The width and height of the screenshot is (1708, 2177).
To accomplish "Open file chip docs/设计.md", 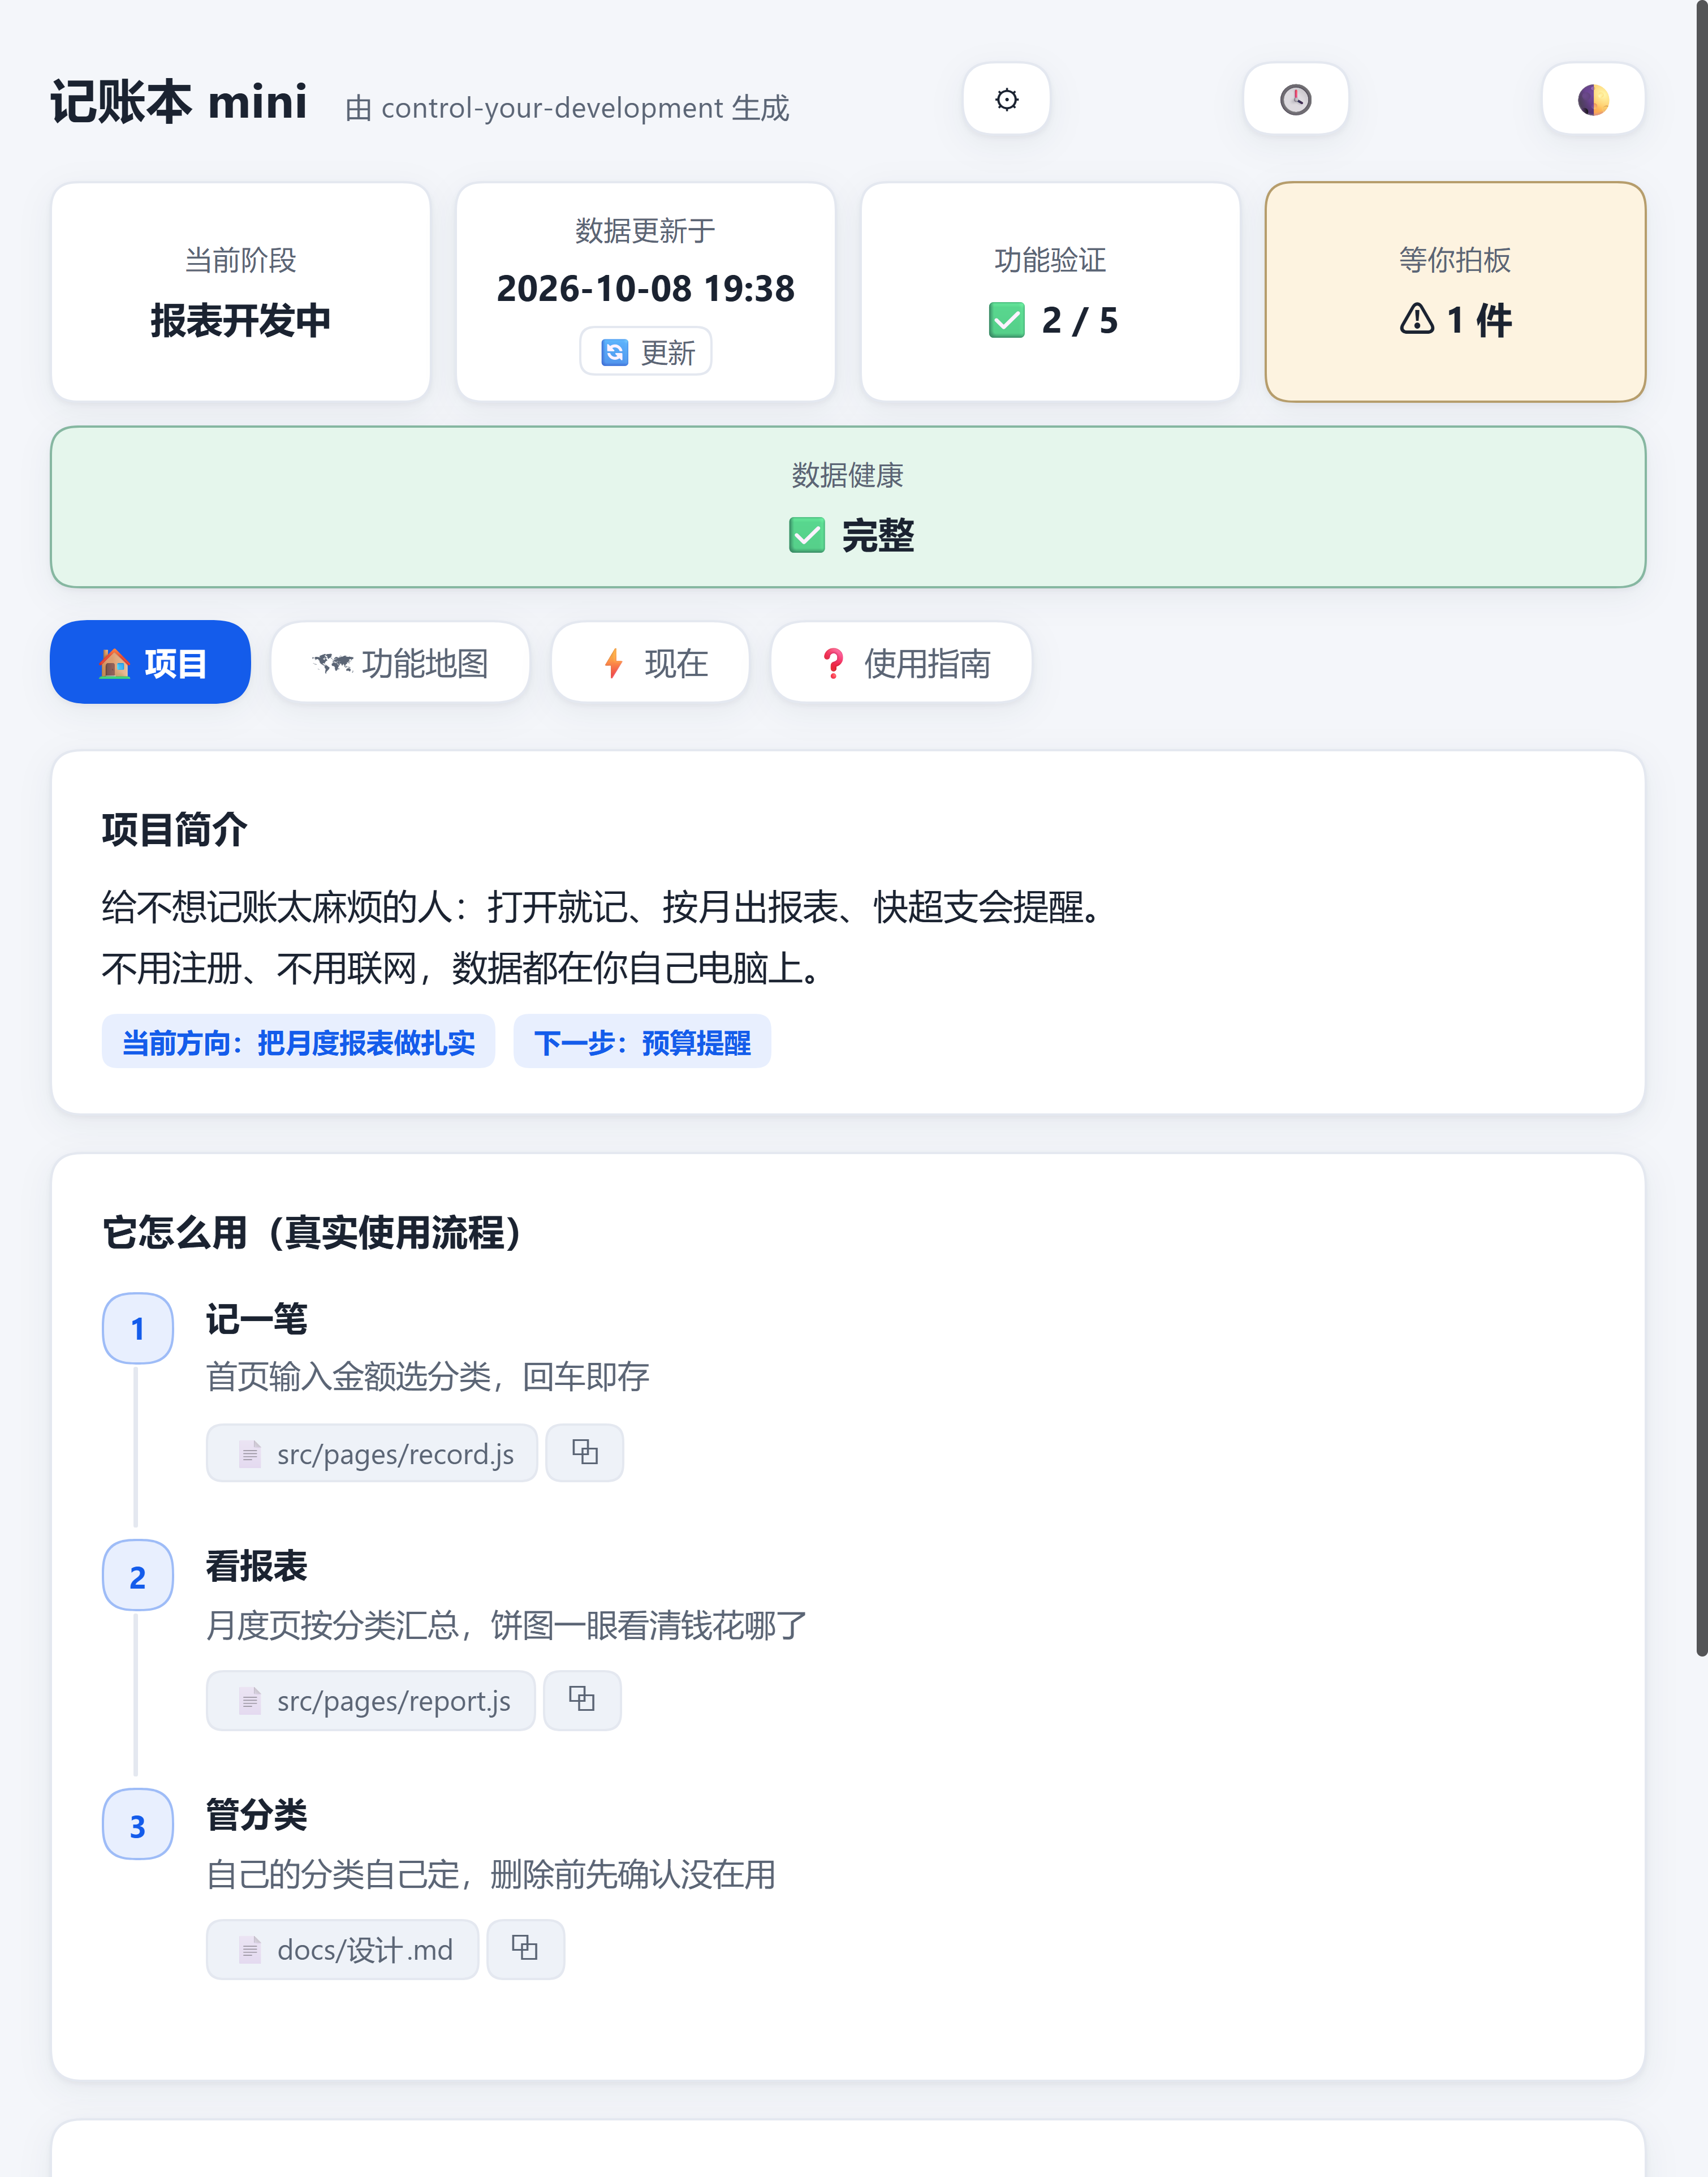I will coord(342,1949).
